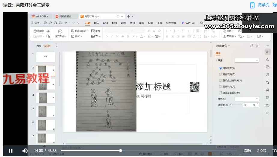This screenshot has height=157, width=277.
Task: Switch to the 设计 ribbon tab
Action: tap(105, 23)
